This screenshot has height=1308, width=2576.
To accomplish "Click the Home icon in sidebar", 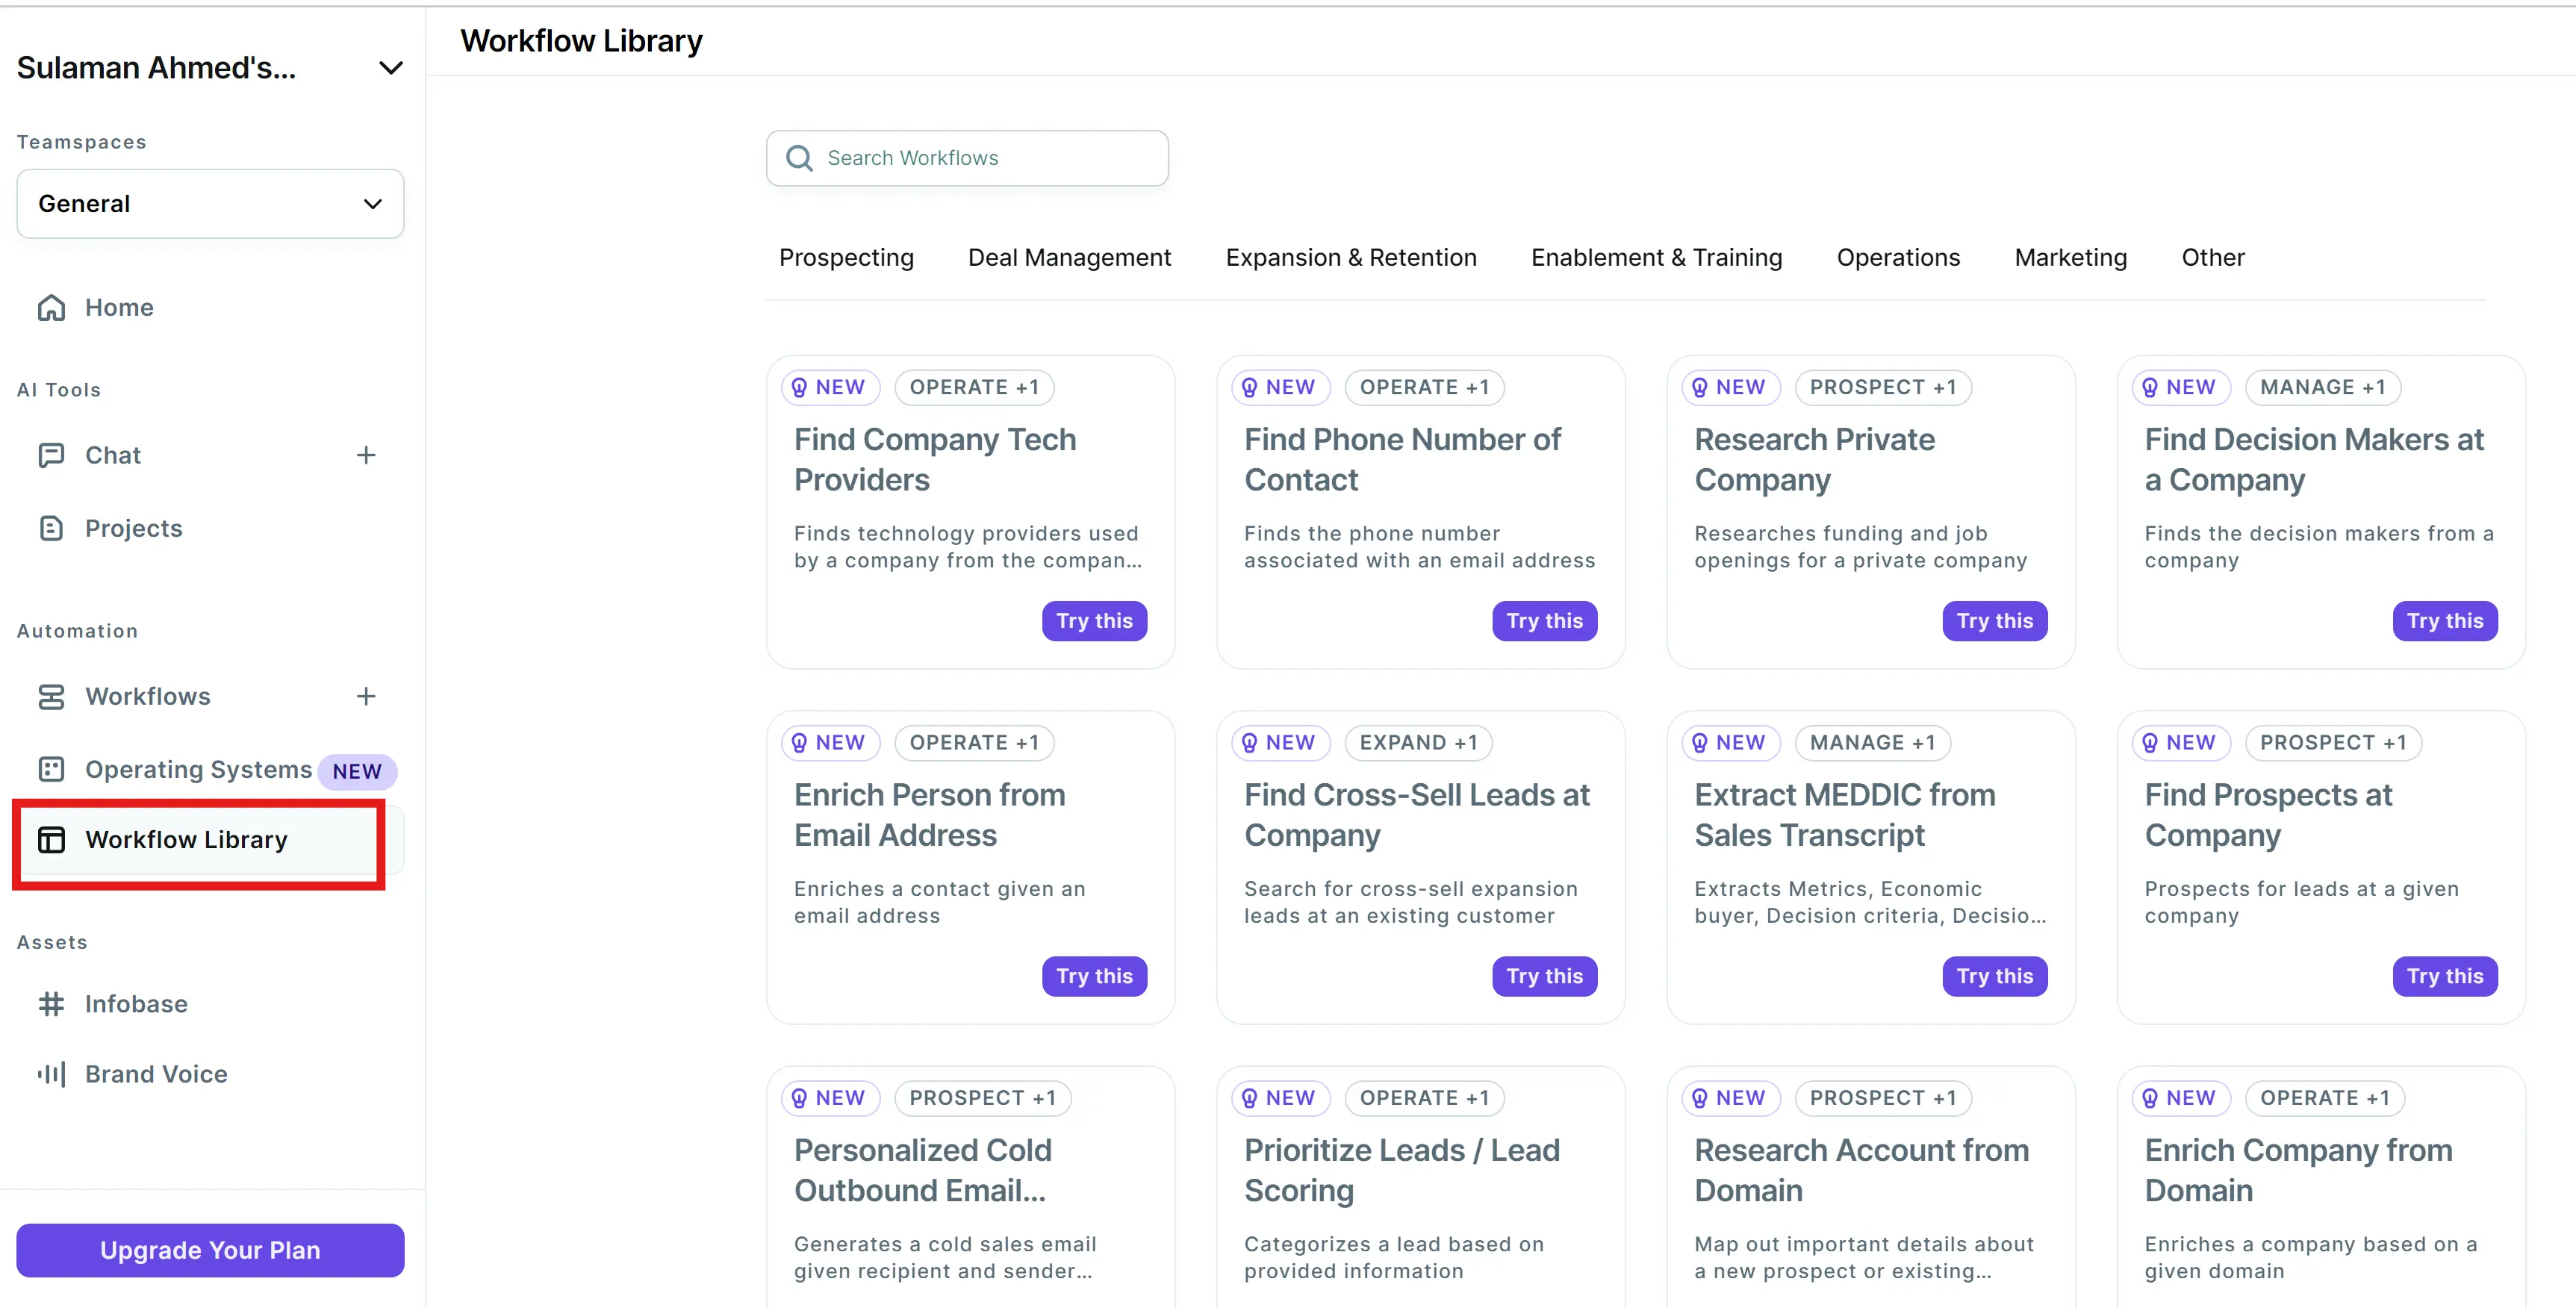I will (x=51, y=308).
